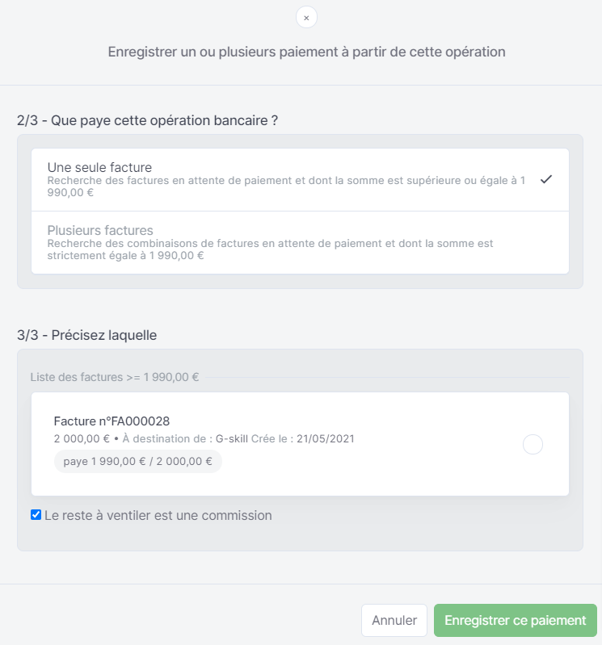Click the multiple-invoice combinations description text
602x645 pixels.
click(x=270, y=249)
